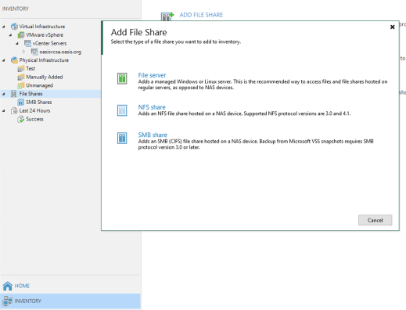
Task: Click the 'Select the type of a file share' subtitle
Action: [176, 41]
